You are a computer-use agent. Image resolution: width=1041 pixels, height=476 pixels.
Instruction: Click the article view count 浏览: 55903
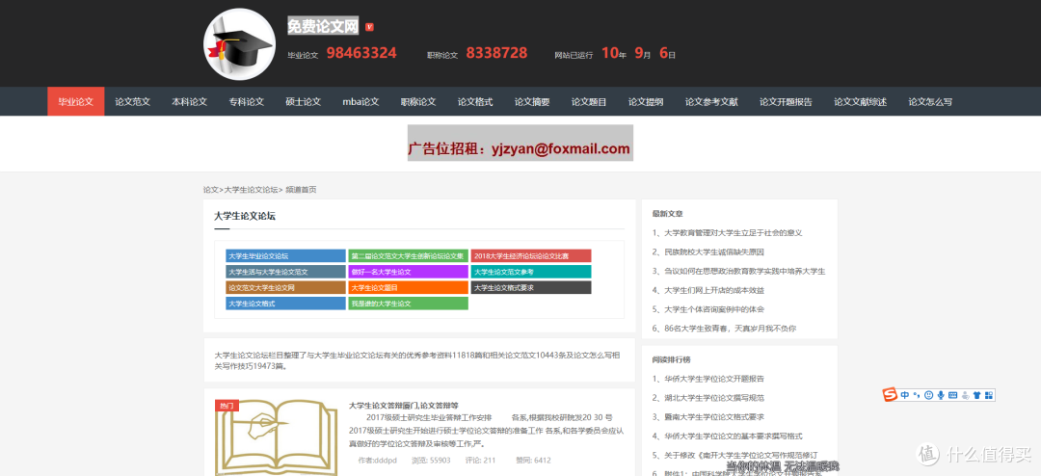pos(431,460)
